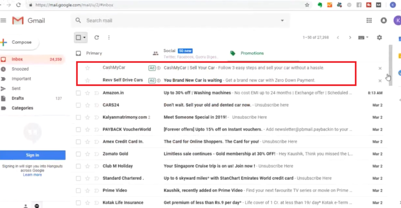Bookmark this page with star icon
401x208 pixels.
pos(307,5)
